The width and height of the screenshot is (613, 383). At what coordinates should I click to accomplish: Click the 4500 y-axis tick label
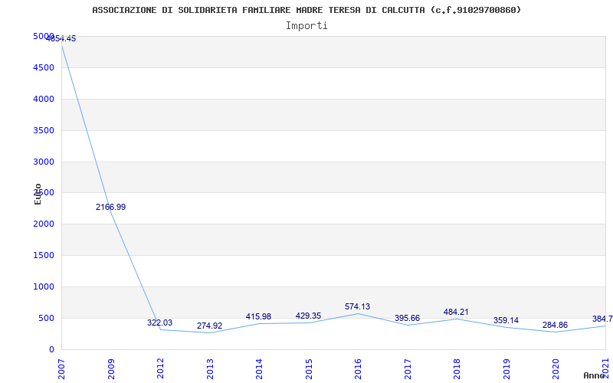(x=44, y=67)
